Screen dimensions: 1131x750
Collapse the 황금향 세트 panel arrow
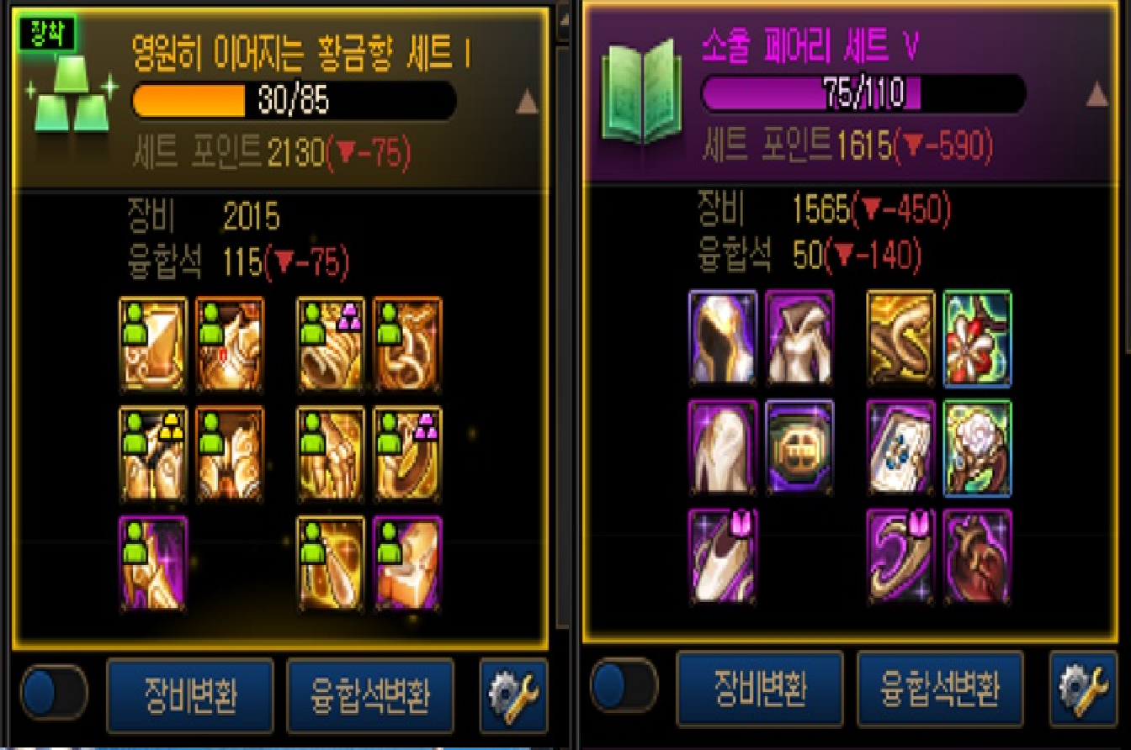[x=528, y=102]
